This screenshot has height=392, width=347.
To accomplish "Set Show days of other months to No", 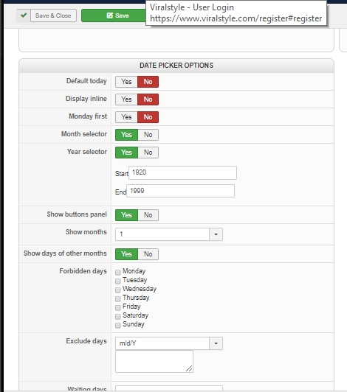I will click(x=148, y=254).
